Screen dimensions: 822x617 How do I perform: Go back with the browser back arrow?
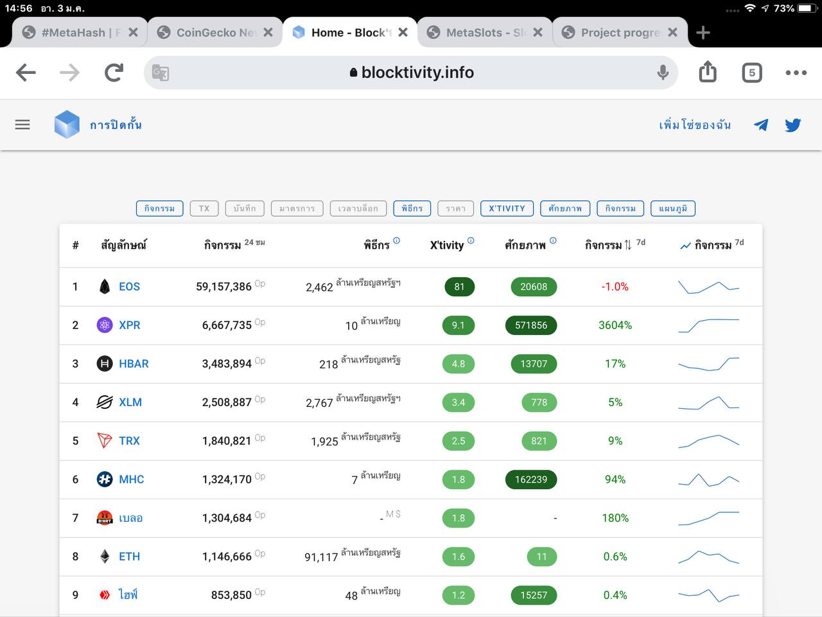pos(26,73)
